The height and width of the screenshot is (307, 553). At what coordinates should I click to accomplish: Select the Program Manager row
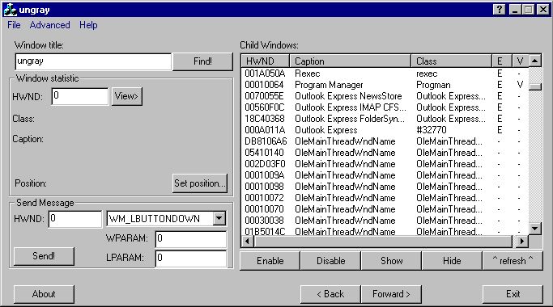click(385, 85)
